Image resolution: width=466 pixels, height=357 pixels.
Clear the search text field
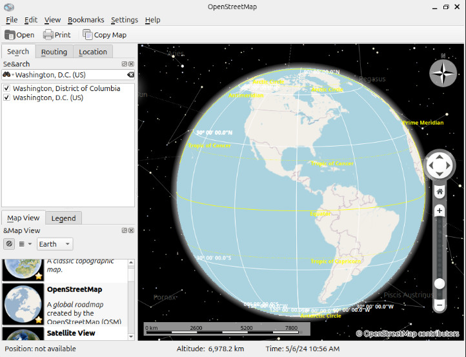[130, 75]
